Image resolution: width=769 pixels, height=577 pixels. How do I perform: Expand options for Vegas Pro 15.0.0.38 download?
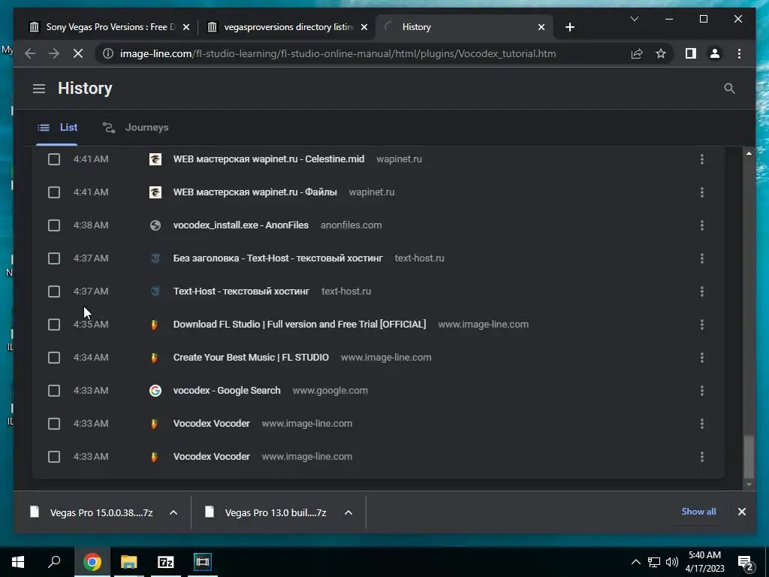173,512
